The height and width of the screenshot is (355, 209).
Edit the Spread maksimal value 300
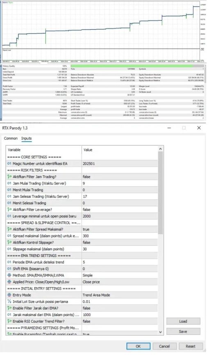click(x=120, y=236)
